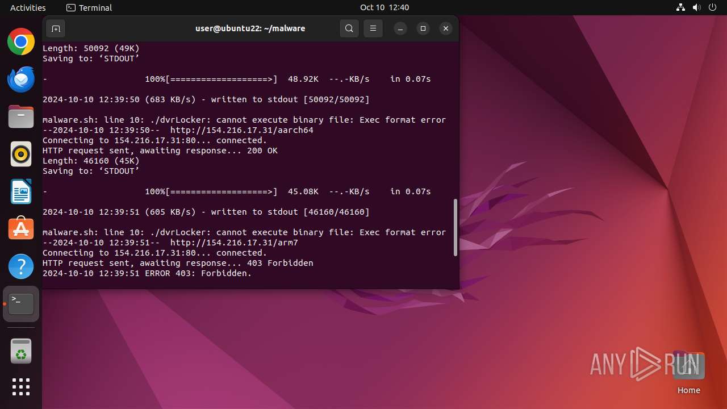Open a new terminal tab
Viewport: 727px width, 409px height.
pyautogui.click(x=56, y=28)
